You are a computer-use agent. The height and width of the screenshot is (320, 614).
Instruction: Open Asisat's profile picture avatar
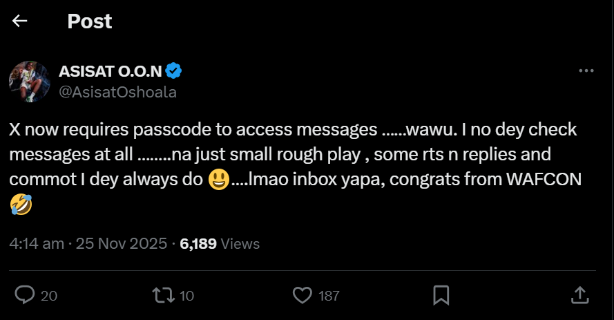(x=30, y=82)
